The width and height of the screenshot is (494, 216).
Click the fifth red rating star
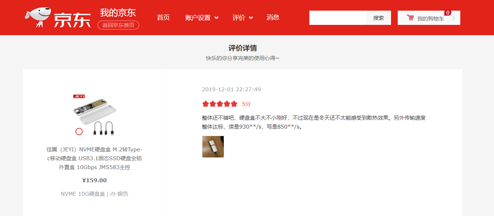[234, 104]
